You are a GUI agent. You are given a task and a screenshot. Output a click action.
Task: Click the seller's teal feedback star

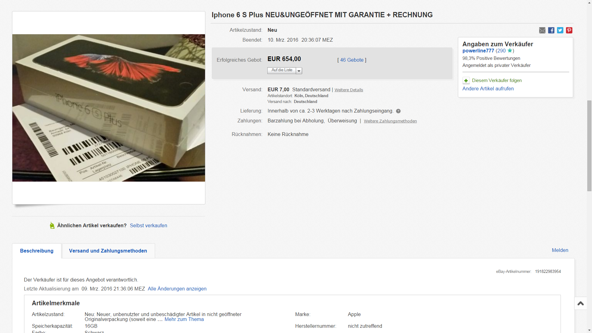click(x=510, y=51)
